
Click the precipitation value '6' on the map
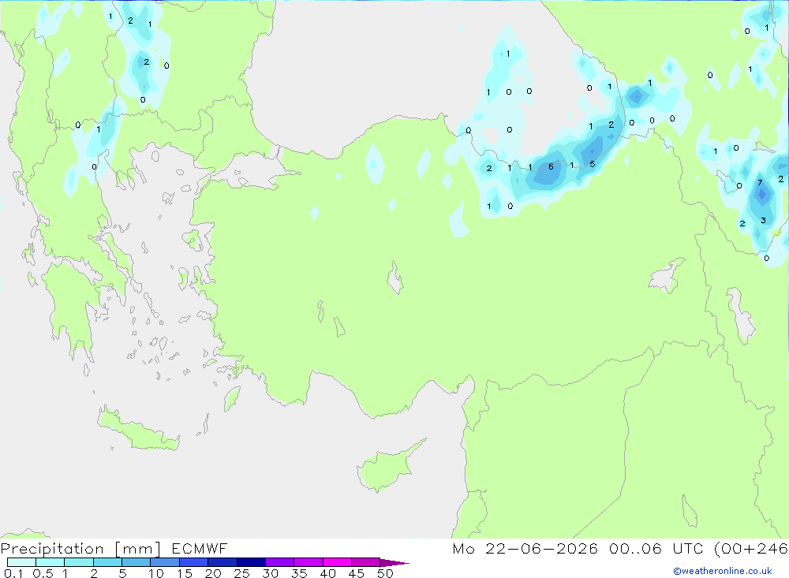tap(551, 166)
